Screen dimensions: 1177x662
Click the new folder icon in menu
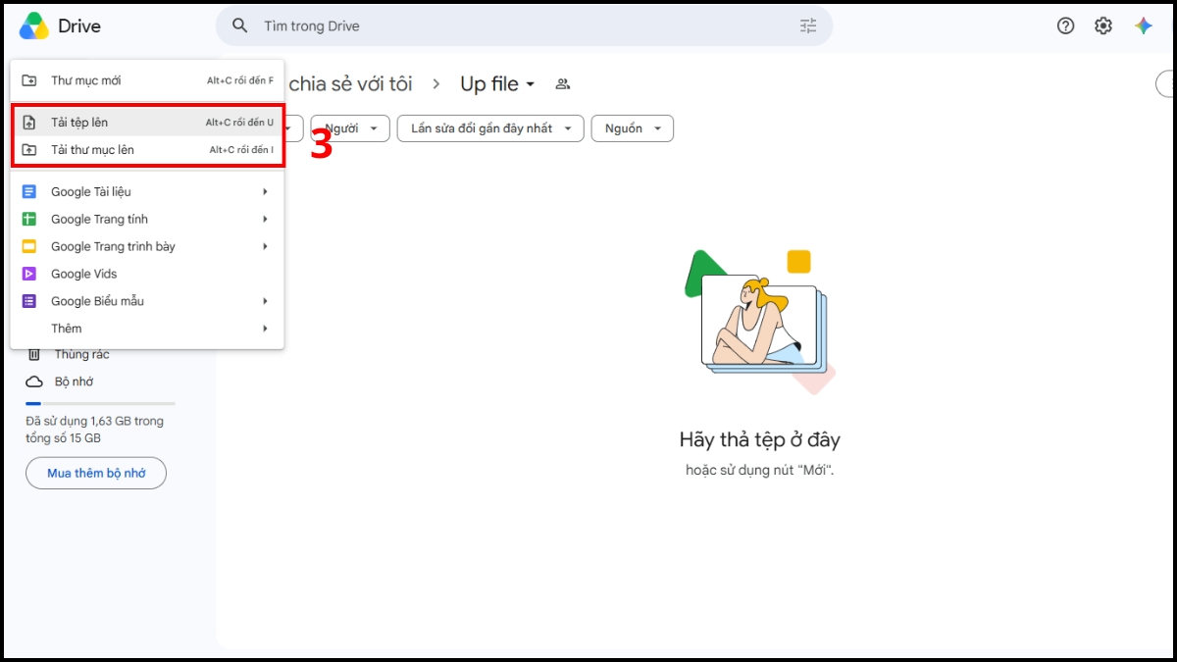tap(29, 80)
